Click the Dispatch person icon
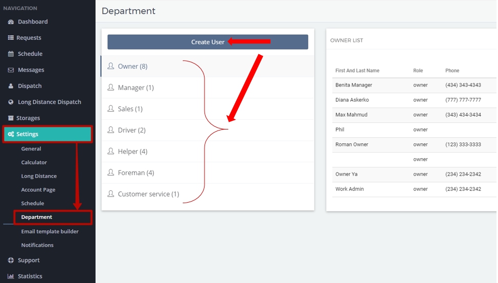Viewport: 498px width, 283px height. [x=11, y=86]
